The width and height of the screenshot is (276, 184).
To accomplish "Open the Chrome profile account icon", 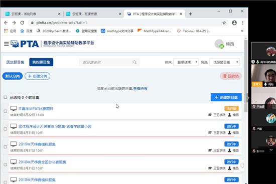I will (x=234, y=23).
